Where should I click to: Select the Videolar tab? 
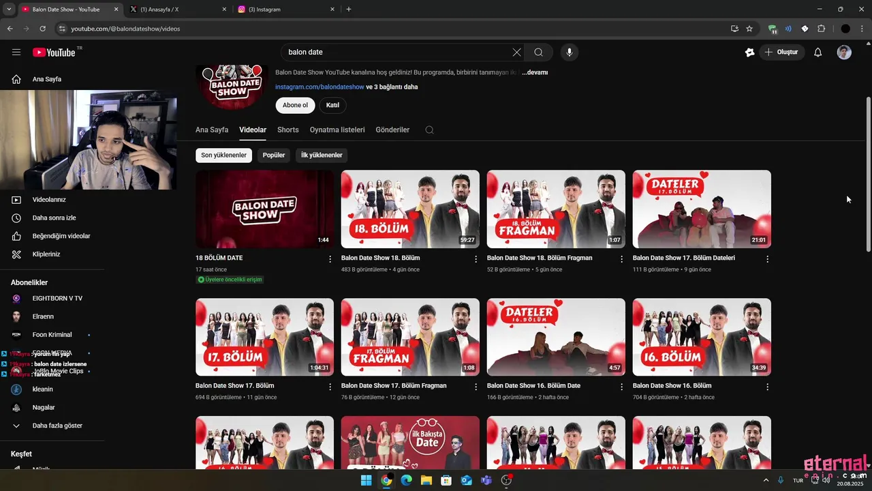click(x=253, y=130)
